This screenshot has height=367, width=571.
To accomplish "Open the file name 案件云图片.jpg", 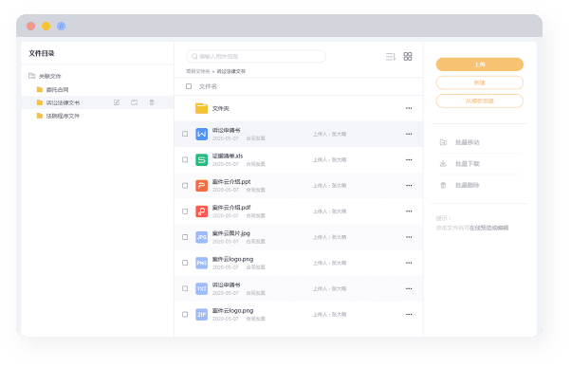I will coord(231,233).
